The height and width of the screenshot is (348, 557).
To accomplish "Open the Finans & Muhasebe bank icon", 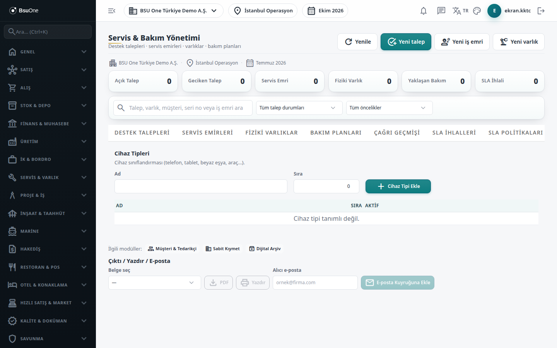I will [x=12, y=124].
